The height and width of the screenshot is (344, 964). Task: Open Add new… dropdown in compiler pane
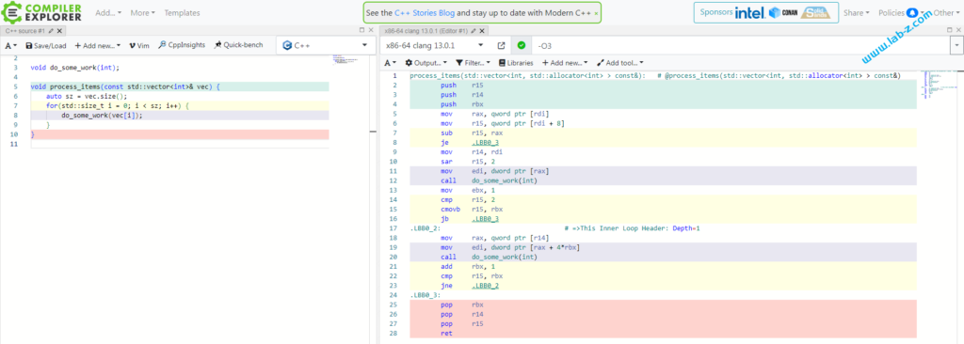pyautogui.click(x=565, y=63)
